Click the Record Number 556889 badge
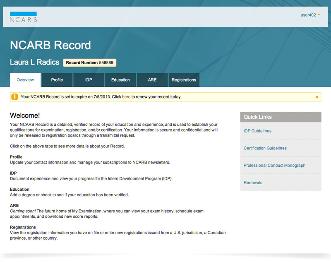The width and height of the screenshot is (331, 262). [89, 62]
